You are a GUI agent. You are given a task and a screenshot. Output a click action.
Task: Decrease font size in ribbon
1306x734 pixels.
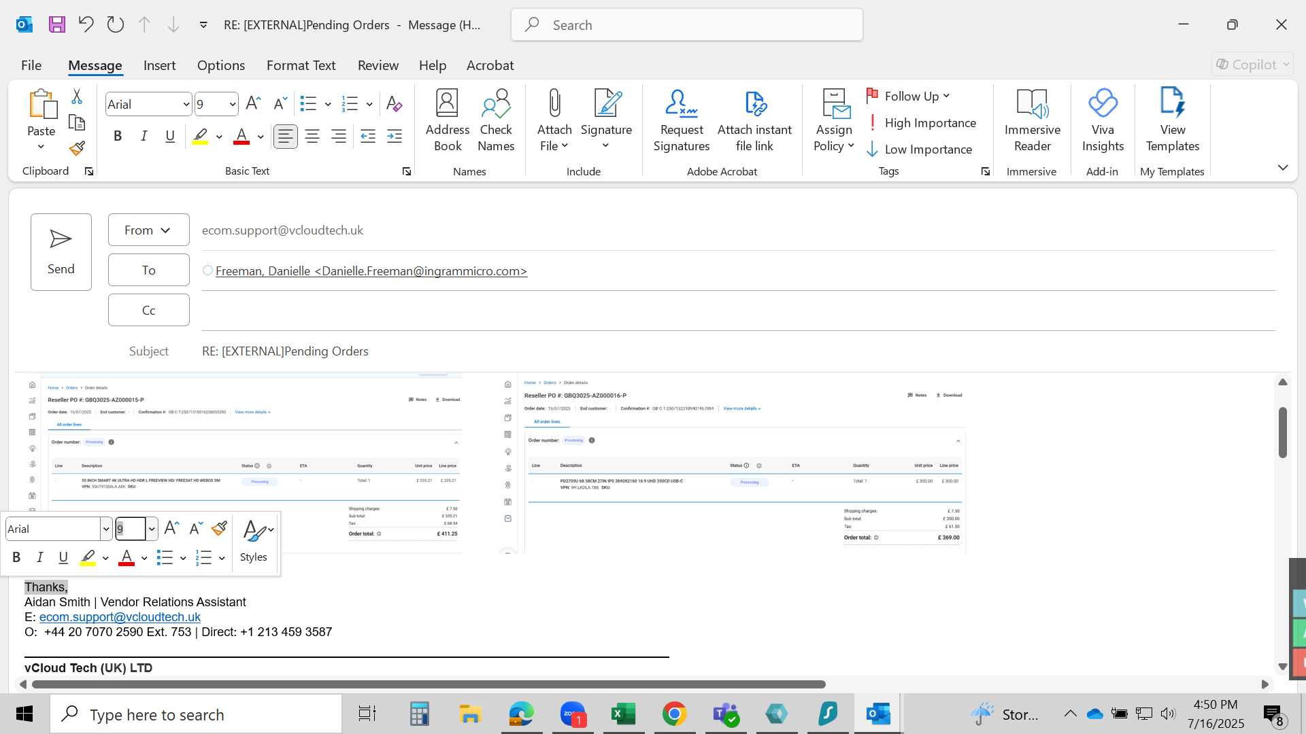tap(280, 104)
